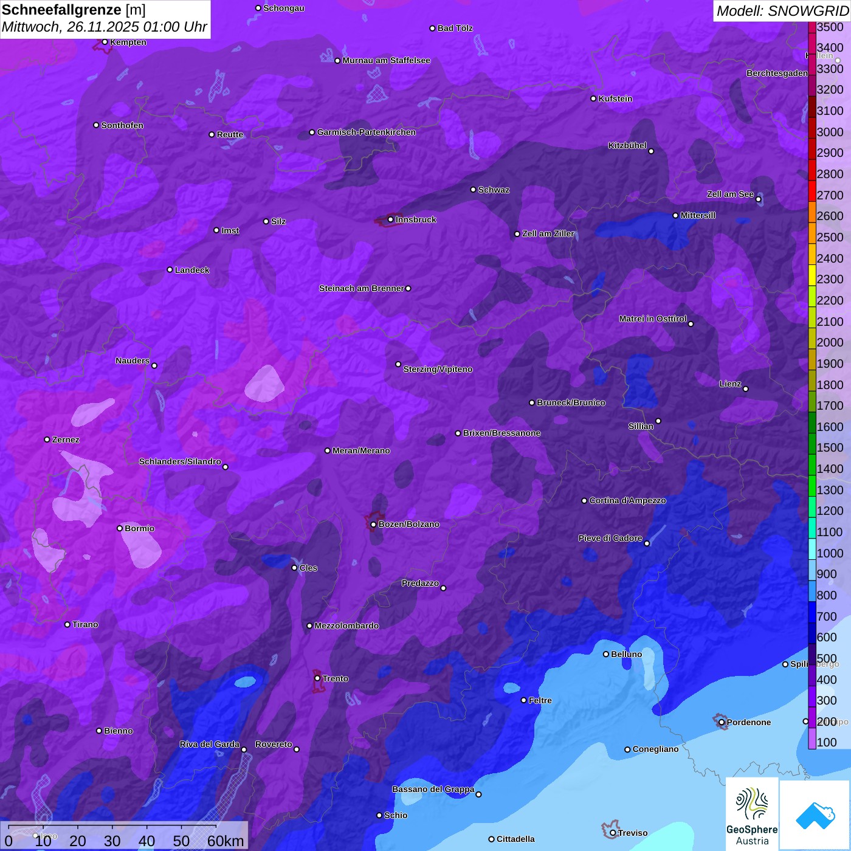Viewport: 851px width, 851px height.
Task: Click the Riva del Garda label
Action: (210, 744)
